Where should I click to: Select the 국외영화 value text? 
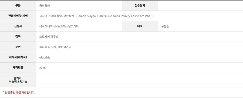[x=45, y=6]
